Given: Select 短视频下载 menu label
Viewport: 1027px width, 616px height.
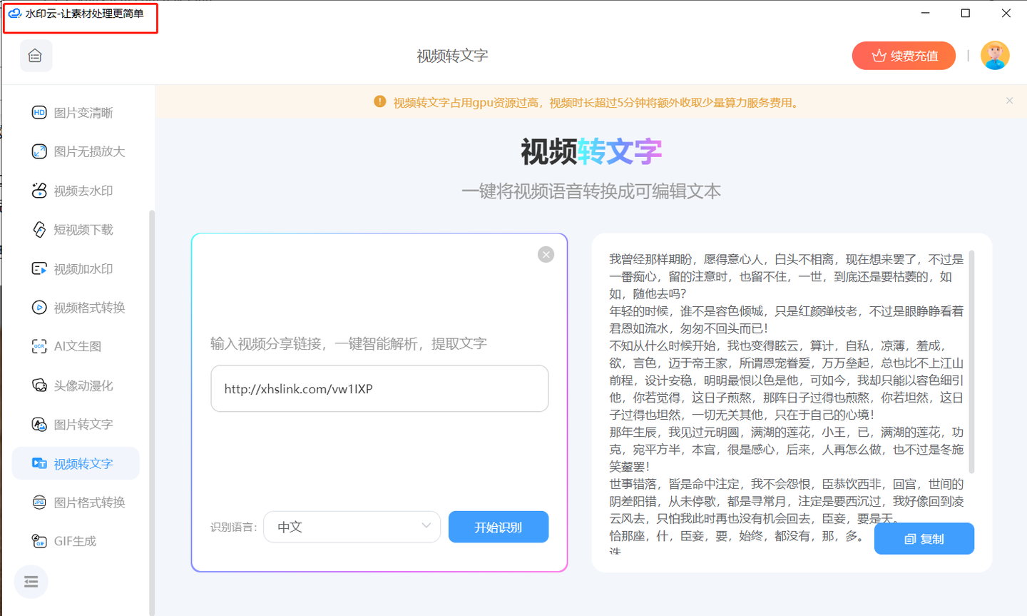Looking at the screenshot, I should 83,229.
